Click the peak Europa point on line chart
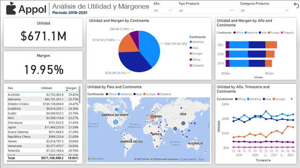 (288, 126)
